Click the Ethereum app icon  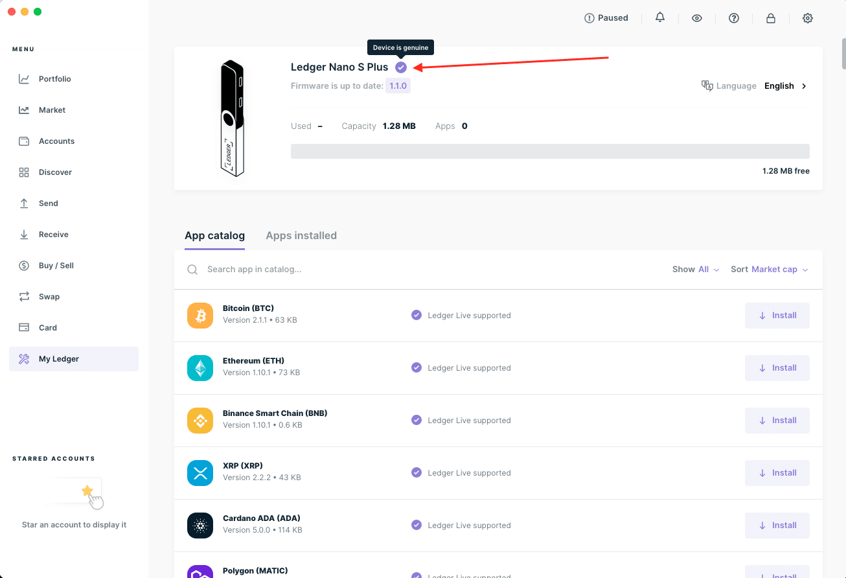(200, 368)
